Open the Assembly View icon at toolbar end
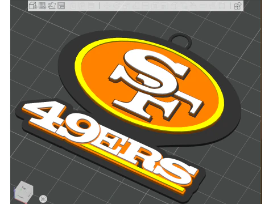The width and height of the screenshot is (273, 204). [x=238, y=6]
